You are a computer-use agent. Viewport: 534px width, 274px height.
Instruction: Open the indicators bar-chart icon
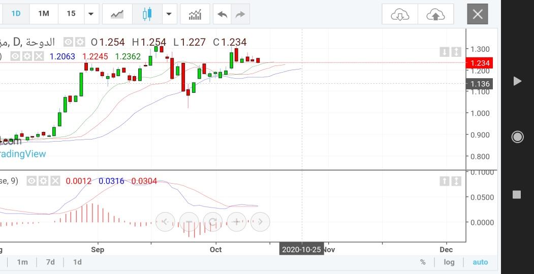195,14
